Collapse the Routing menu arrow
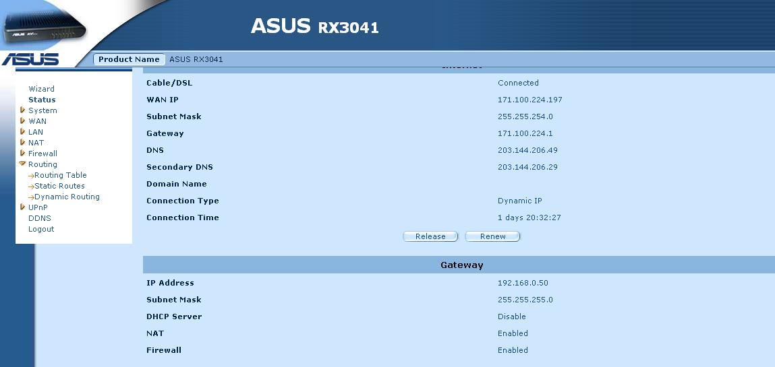 tap(22, 164)
